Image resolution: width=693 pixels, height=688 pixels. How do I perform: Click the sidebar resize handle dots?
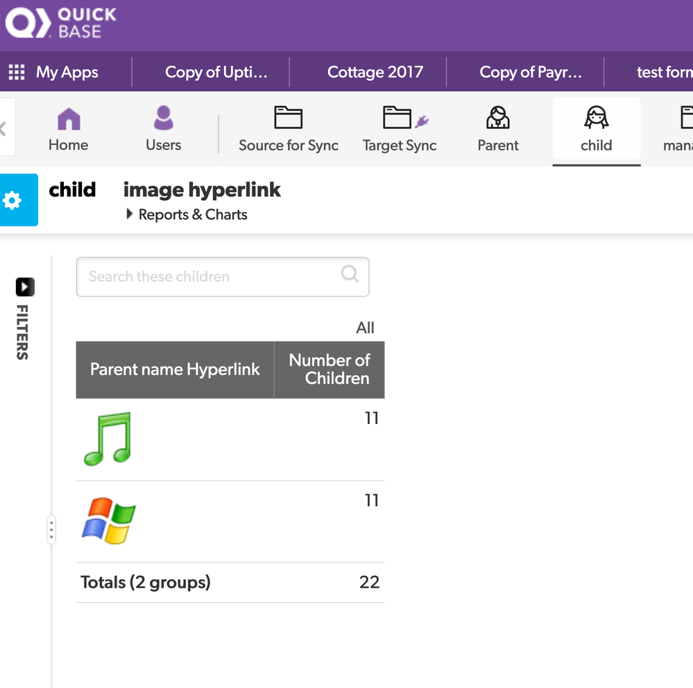[x=51, y=529]
